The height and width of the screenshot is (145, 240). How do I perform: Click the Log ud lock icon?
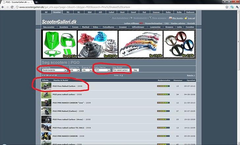tap(186, 18)
